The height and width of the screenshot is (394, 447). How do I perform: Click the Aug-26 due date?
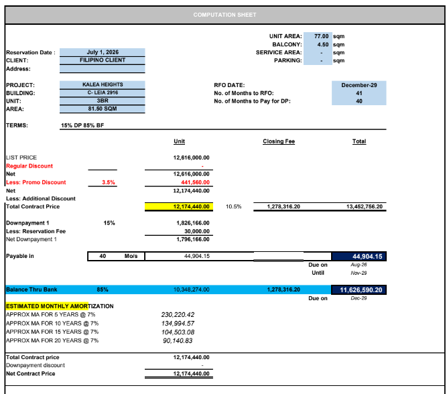click(359, 265)
